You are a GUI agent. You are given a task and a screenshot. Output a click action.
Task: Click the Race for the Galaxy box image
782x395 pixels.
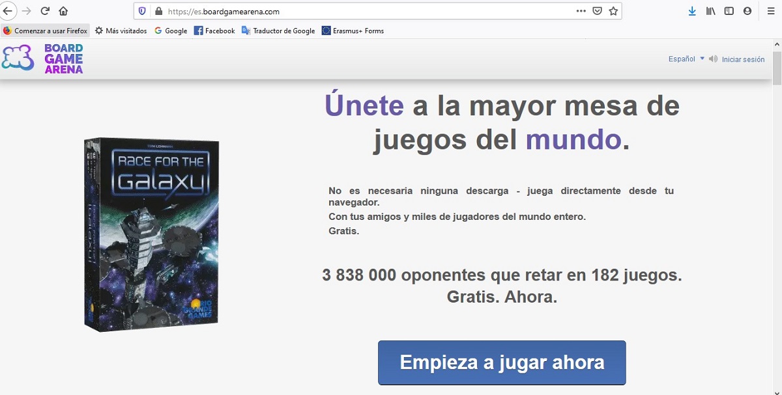tap(152, 234)
